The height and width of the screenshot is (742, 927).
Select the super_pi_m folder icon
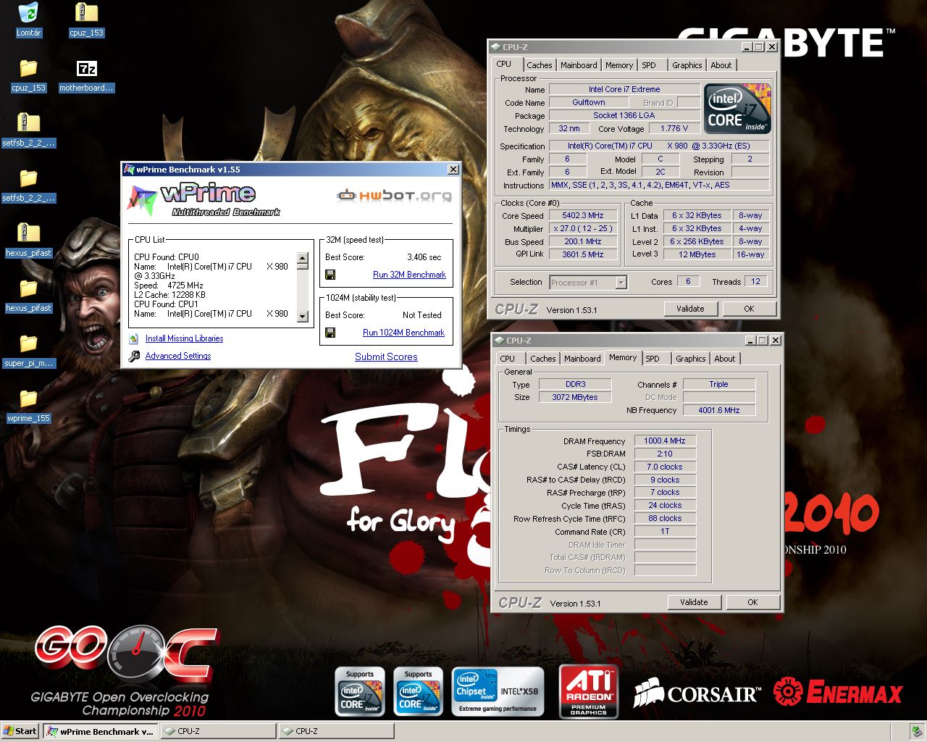28,343
